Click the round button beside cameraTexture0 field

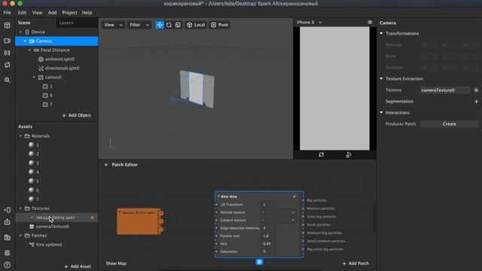(x=476, y=90)
